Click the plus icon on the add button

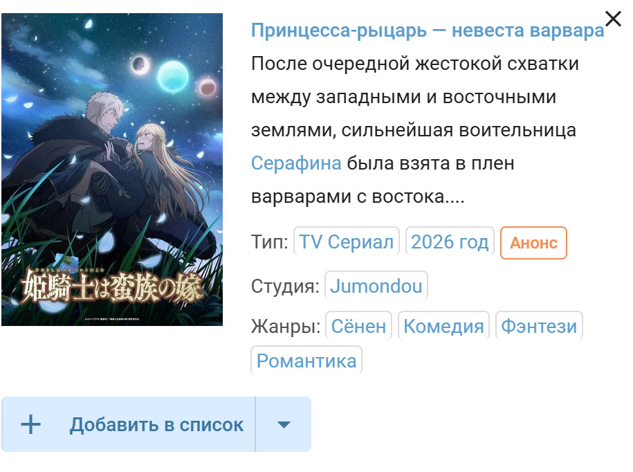click(x=30, y=424)
